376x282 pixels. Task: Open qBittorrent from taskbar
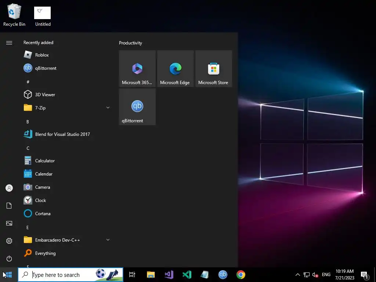[x=223, y=275]
